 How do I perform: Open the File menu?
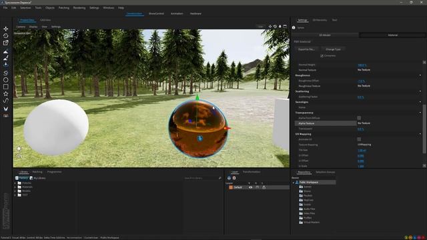click(x=5, y=8)
